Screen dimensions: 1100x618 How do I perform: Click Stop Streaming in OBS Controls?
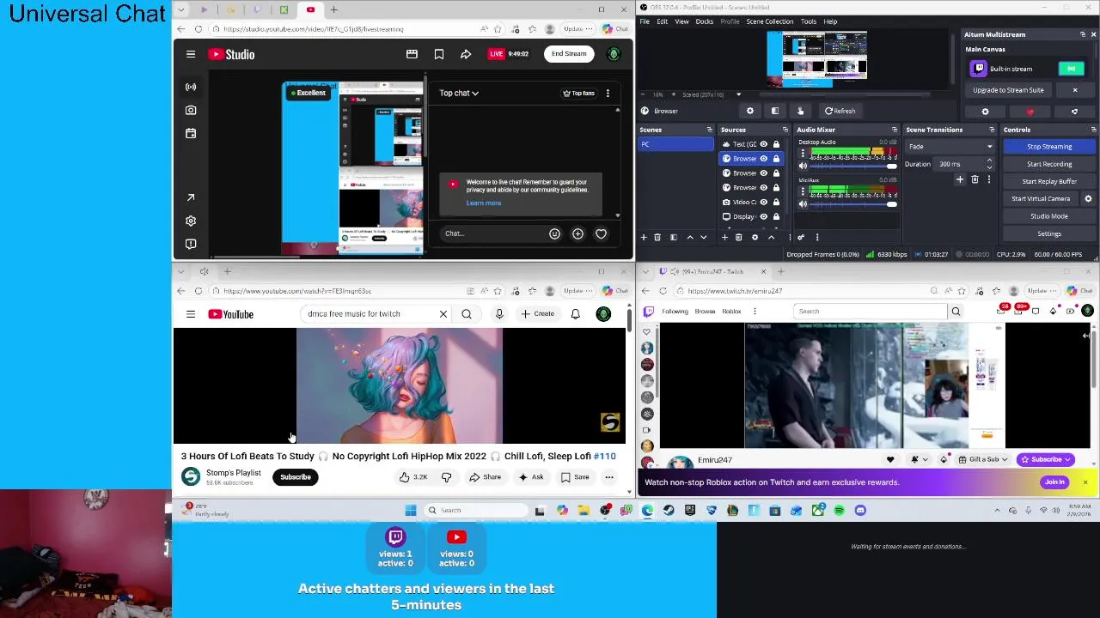(x=1049, y=147)
